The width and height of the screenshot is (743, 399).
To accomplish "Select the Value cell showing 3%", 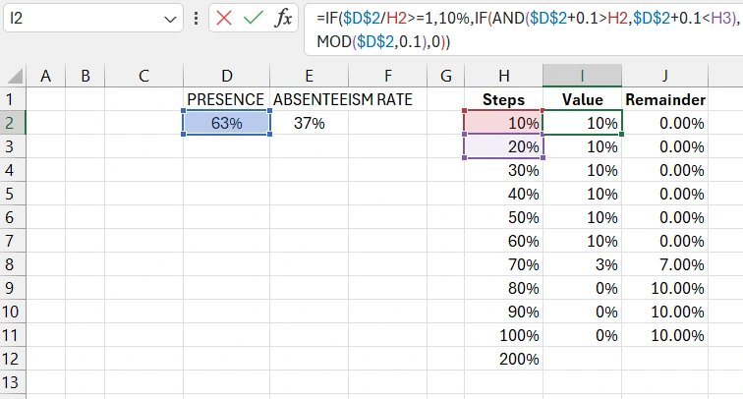I will tap(582, 264).
